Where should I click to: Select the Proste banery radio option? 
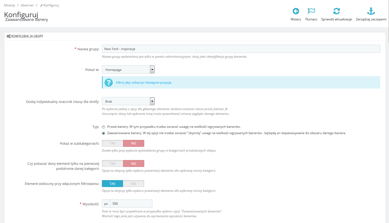(103, 127)
